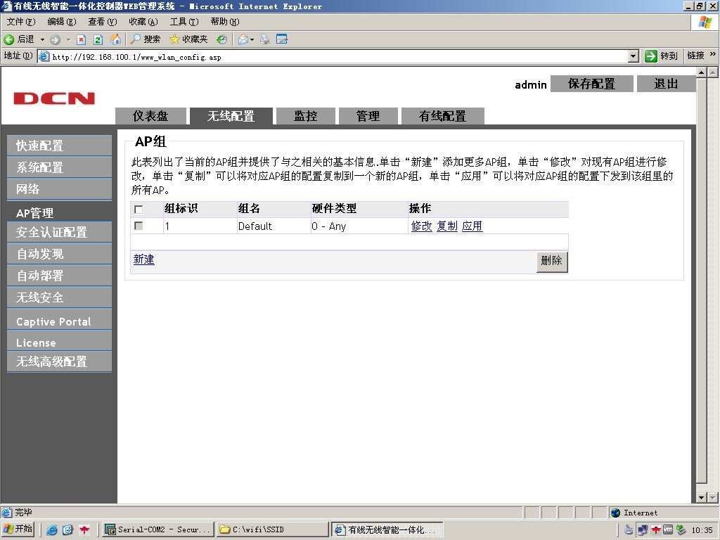This screenshot has height=540, width=720.
Task: Toggle the select-all checkbox in table header
Action: pyautogui.click(x=139, y=210)
